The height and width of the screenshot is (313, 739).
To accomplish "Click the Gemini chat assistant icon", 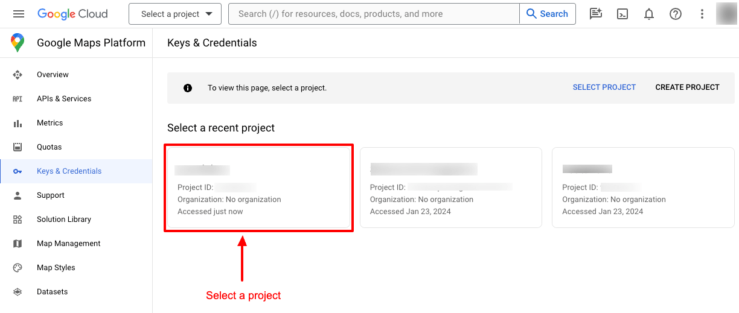I will (x=596, y=14).
